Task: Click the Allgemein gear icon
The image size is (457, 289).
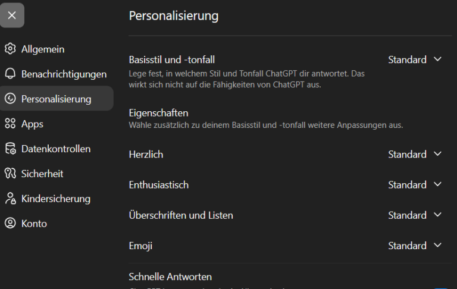Action: pyautogui.click(x=10, y=49)
